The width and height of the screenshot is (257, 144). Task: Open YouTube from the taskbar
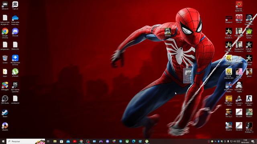tap(75, 141)
